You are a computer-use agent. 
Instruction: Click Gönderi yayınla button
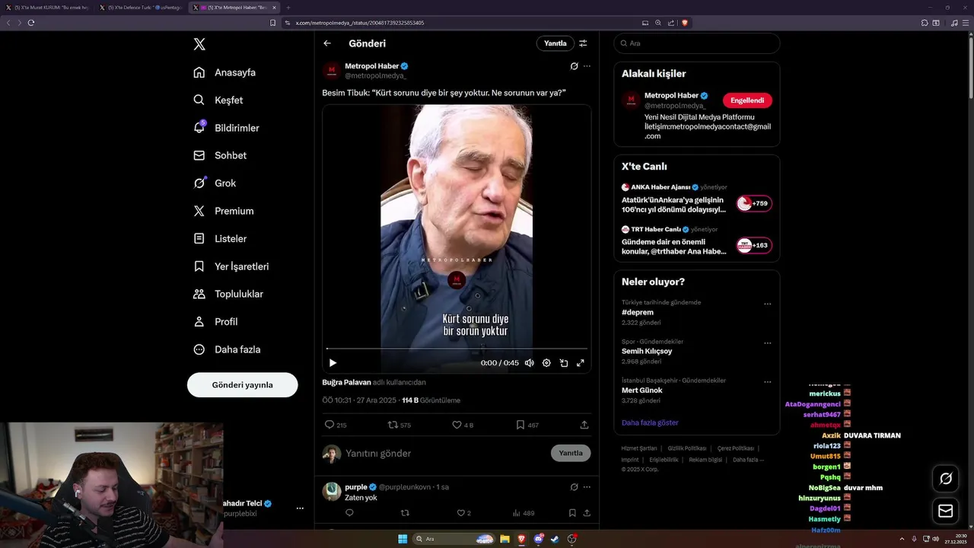tap(242, 384)
